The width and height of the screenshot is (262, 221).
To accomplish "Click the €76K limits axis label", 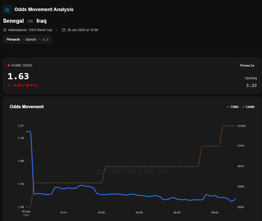I will coord(241,146).
